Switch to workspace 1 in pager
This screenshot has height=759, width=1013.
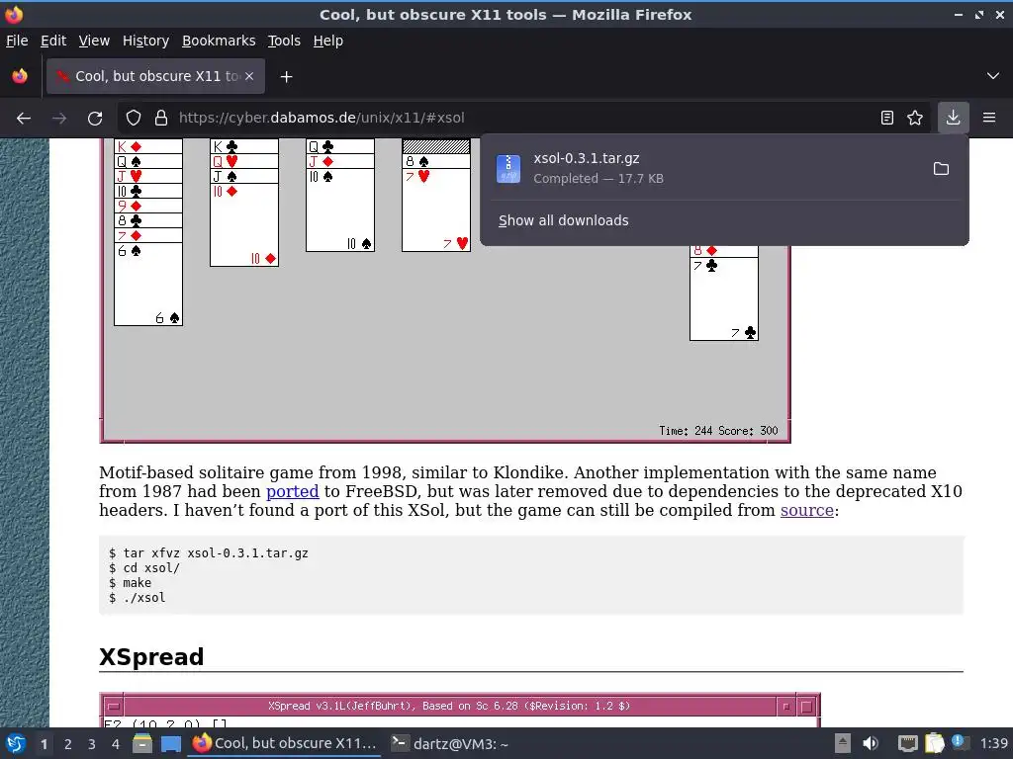tap(44, 744)
